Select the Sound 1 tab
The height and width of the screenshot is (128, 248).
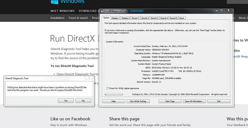135,18
